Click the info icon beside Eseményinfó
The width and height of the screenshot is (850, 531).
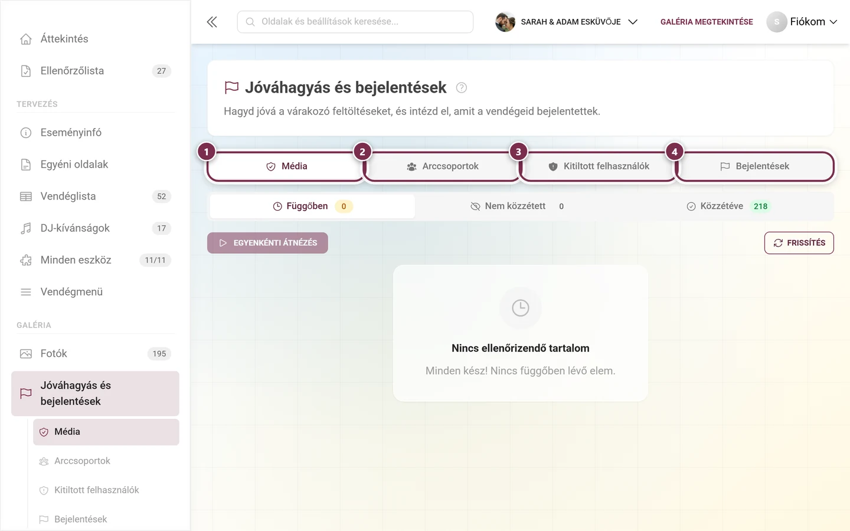coord(26,133)
